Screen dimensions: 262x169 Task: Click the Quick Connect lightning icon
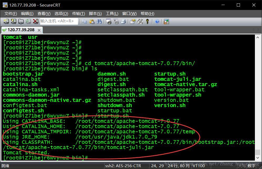(14, 21)
